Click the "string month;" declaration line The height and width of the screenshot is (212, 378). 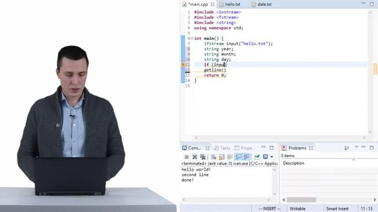220,54
